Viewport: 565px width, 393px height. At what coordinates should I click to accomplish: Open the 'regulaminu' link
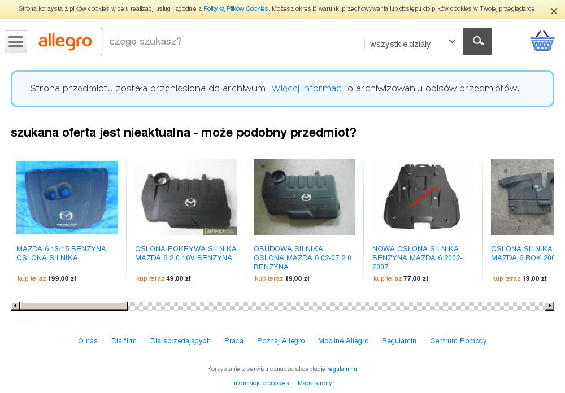(342, 369)
